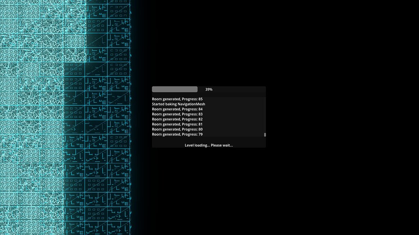Click the blank strip above the status text
This screenshot has height=235, width=419.
[x=209, y=140]
